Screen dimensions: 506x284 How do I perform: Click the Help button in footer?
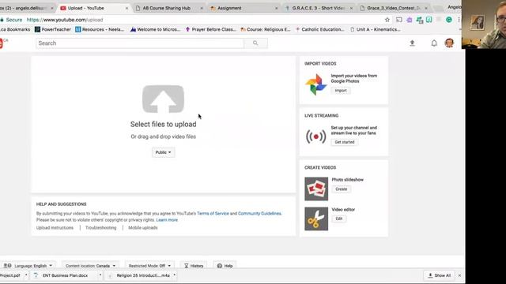click(x=225, y=266)
